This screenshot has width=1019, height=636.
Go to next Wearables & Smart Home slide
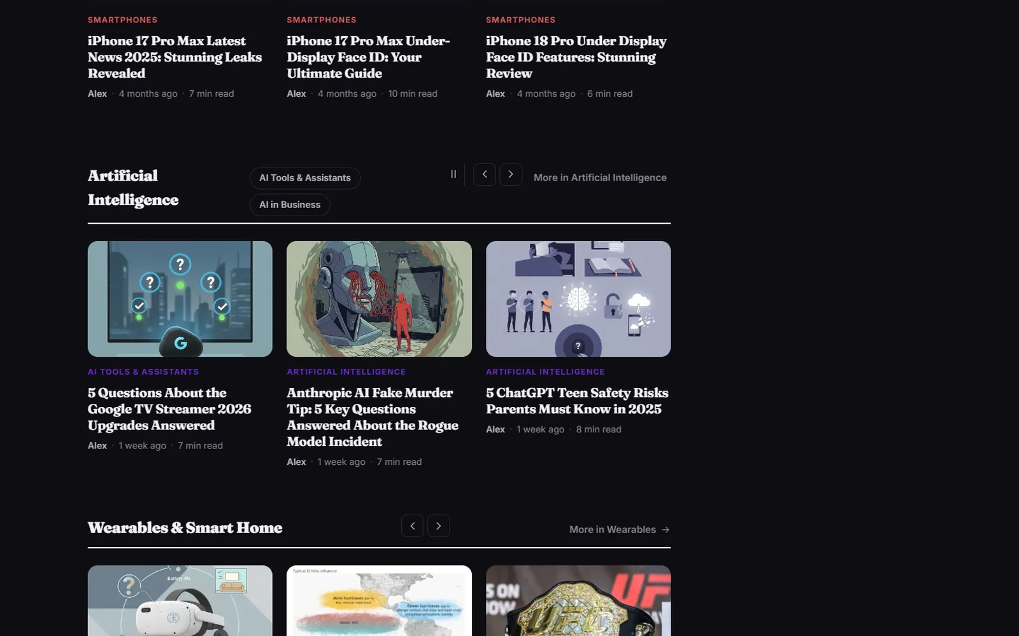439,526
